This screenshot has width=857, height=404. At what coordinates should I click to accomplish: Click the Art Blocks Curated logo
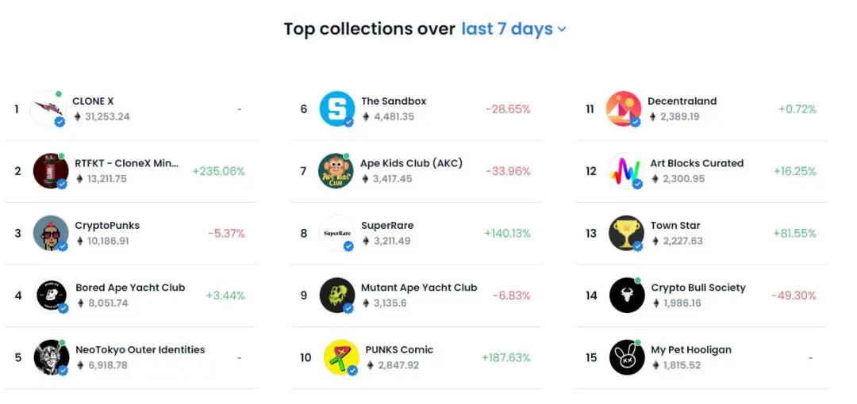click(624, 171)
